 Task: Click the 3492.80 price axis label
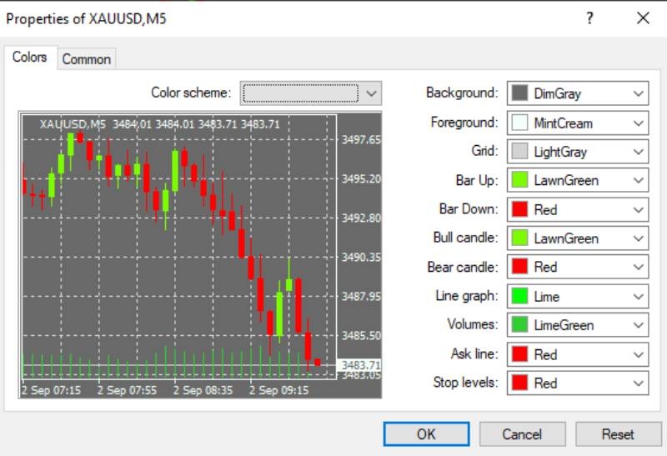361,218
